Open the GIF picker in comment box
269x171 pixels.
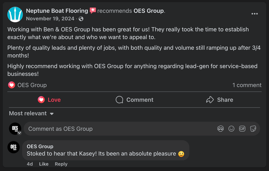[242, 129]
